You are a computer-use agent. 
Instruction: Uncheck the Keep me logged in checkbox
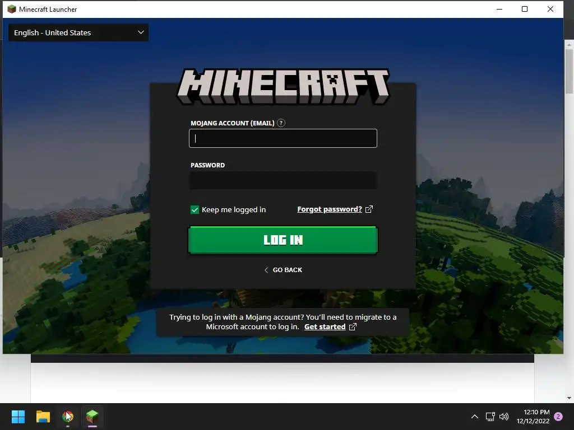point(195,209)
